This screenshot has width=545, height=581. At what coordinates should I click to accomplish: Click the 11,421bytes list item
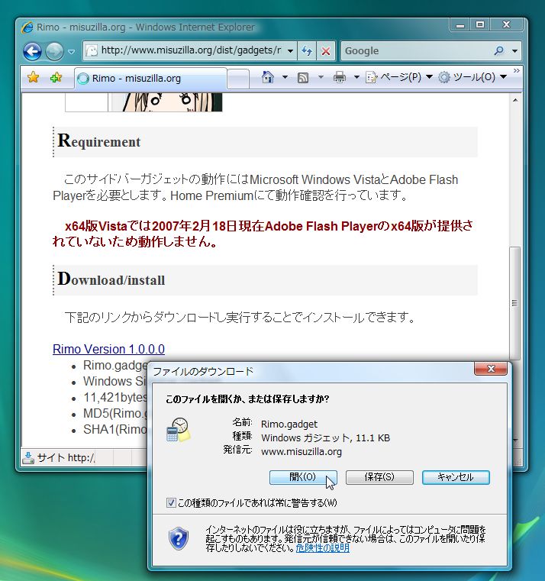(115, 398)
